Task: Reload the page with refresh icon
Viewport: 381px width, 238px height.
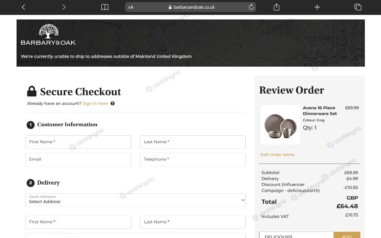Action: click(251, 7)
